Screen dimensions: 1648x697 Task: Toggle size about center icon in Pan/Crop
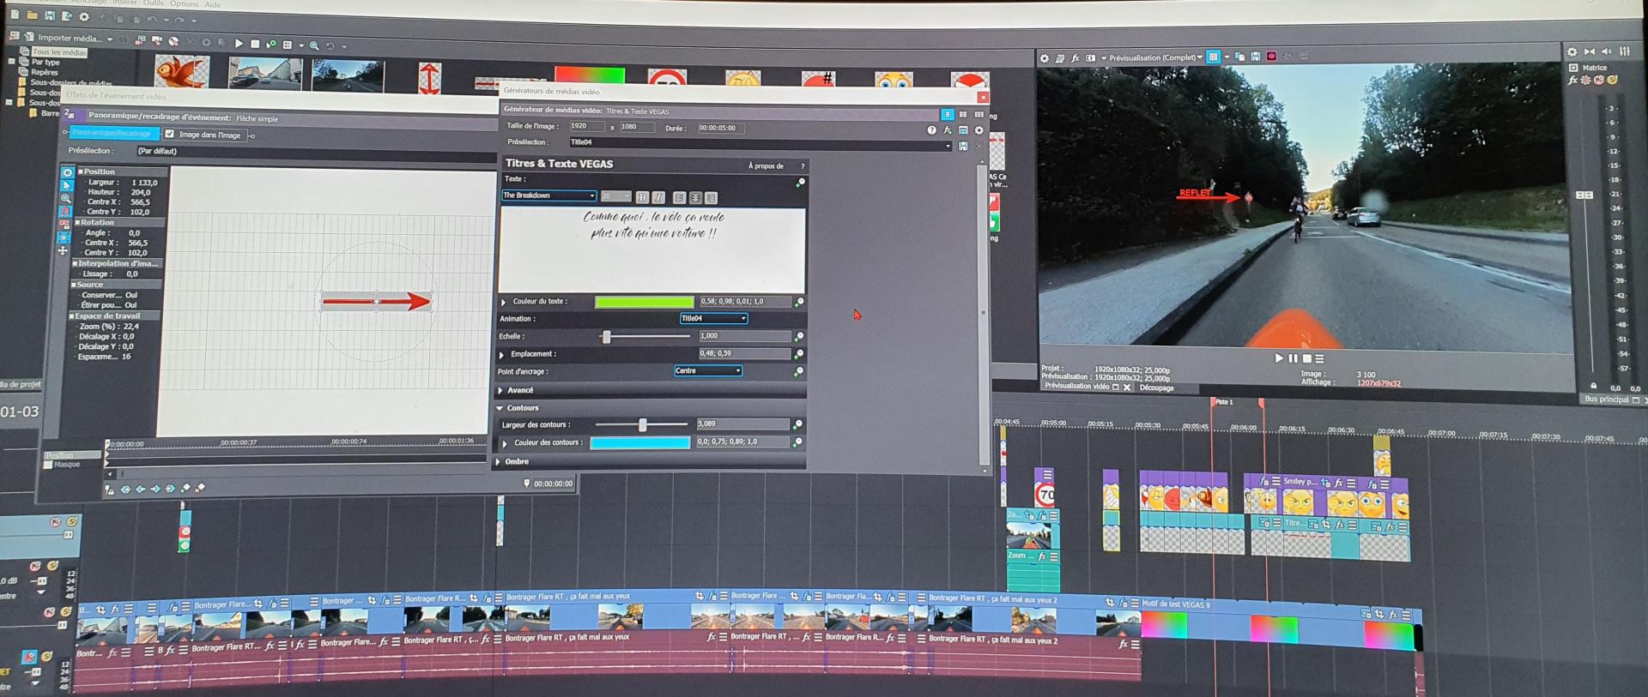point(64,237)
